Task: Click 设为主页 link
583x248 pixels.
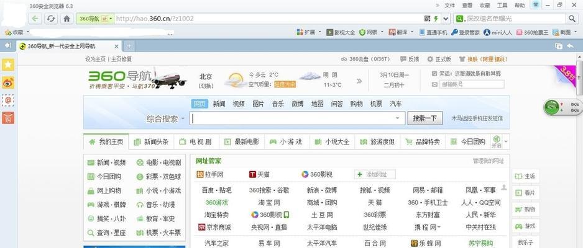Action: point(95,59)
